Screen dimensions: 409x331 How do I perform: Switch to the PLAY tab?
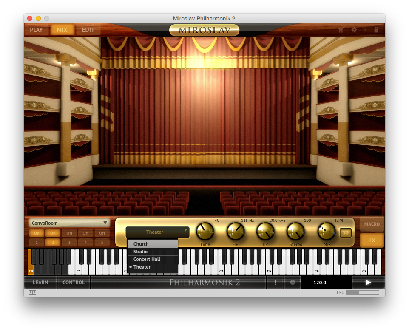[37, 30]
